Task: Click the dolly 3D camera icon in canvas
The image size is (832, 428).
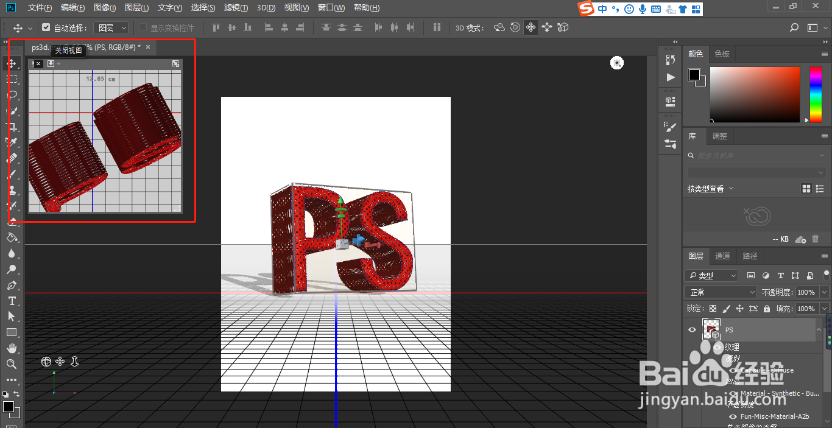Action: click(74, 362)
